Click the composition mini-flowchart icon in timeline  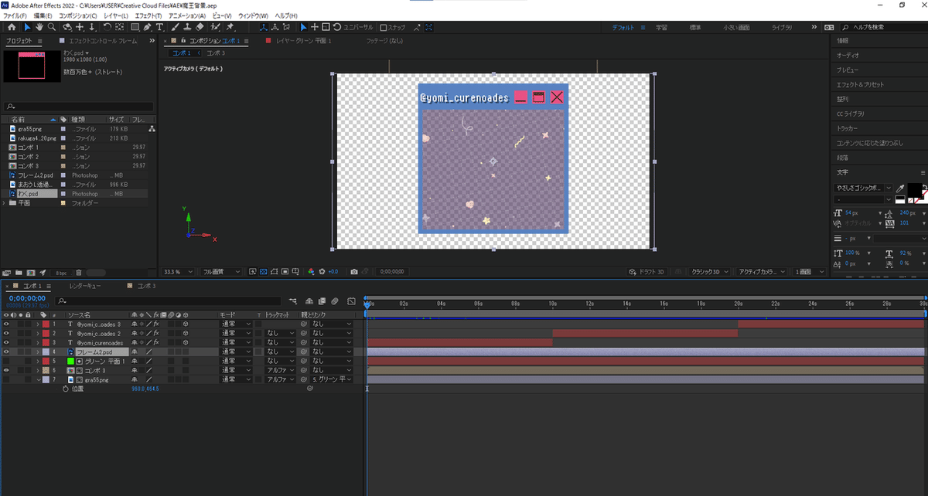293,301
